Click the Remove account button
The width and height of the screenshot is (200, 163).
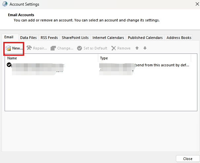[121, 48]
